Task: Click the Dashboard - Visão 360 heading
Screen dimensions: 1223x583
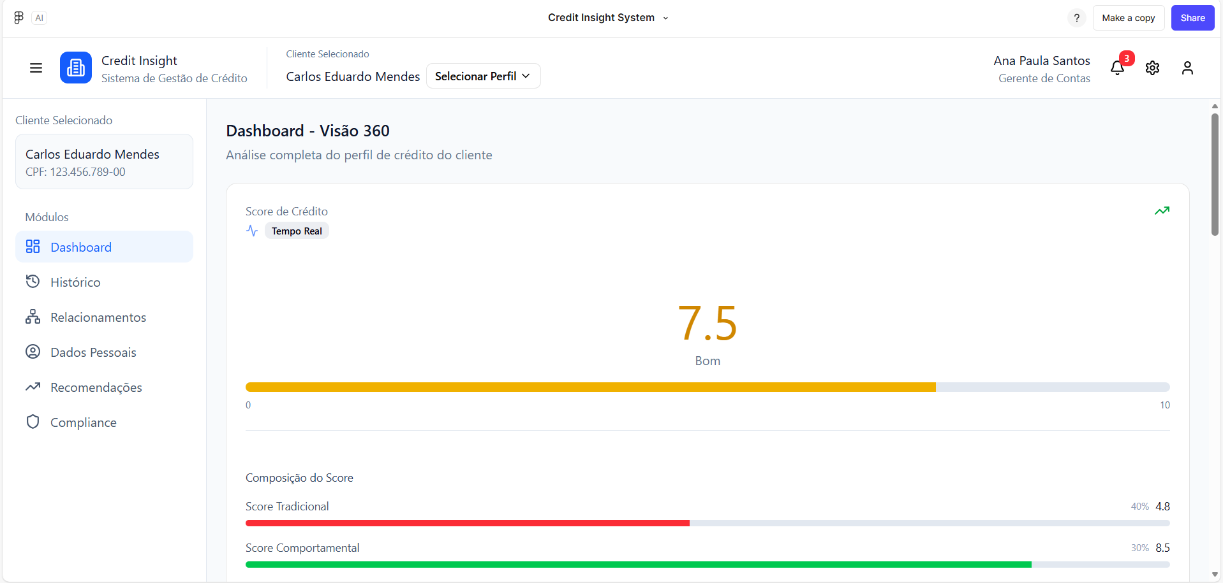Action: (x=308, y=131)
